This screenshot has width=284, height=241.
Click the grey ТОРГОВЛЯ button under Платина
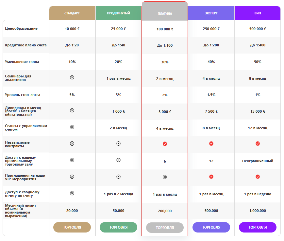[x=165, y=228]
